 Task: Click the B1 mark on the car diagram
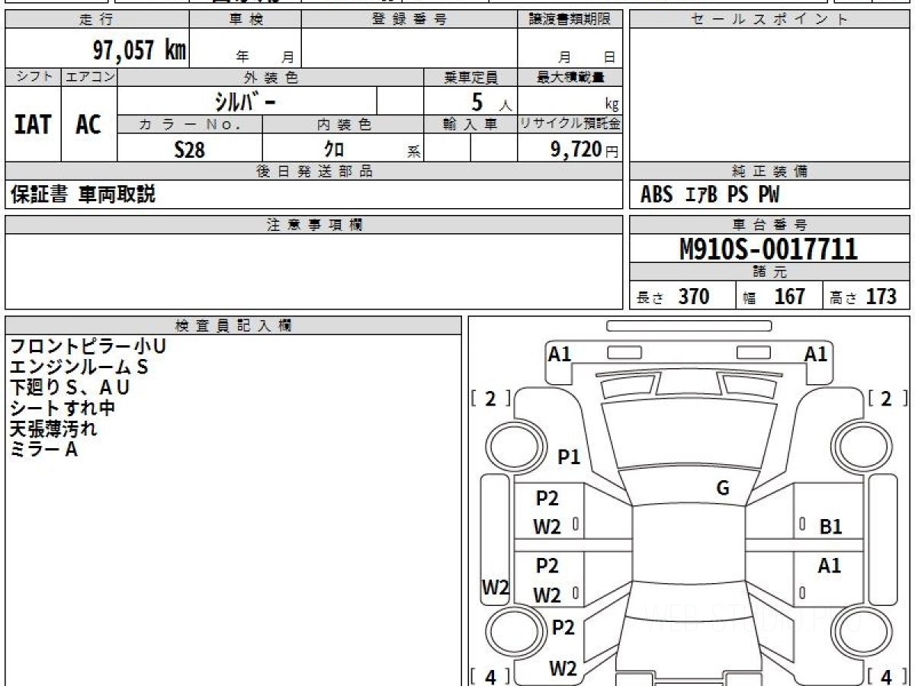(830, 527)
